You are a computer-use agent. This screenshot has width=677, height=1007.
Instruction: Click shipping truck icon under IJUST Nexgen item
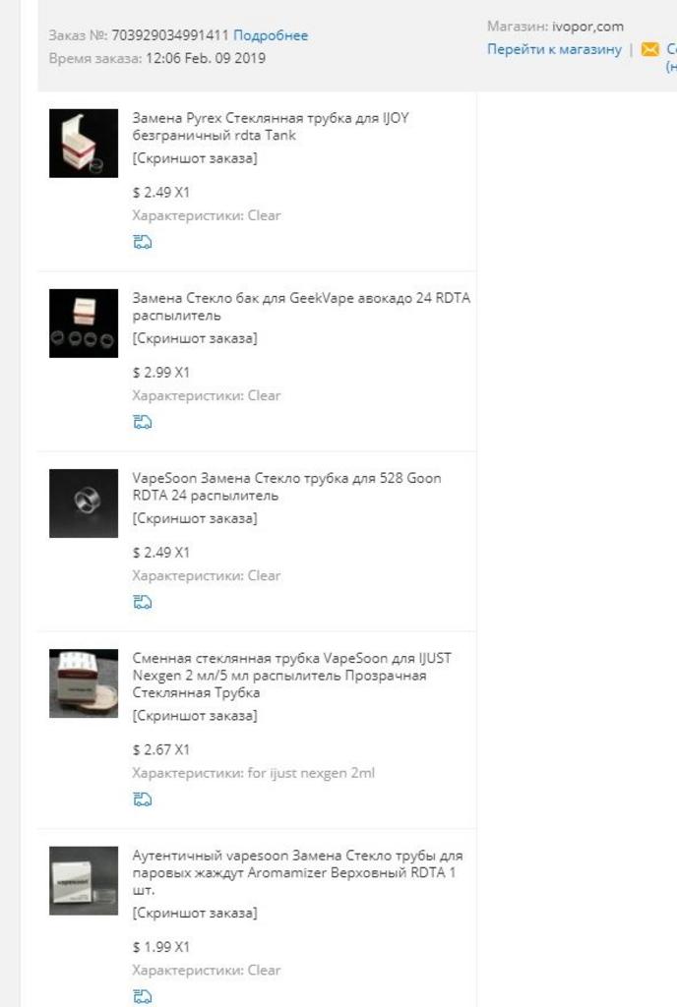[x=142, y=799]
